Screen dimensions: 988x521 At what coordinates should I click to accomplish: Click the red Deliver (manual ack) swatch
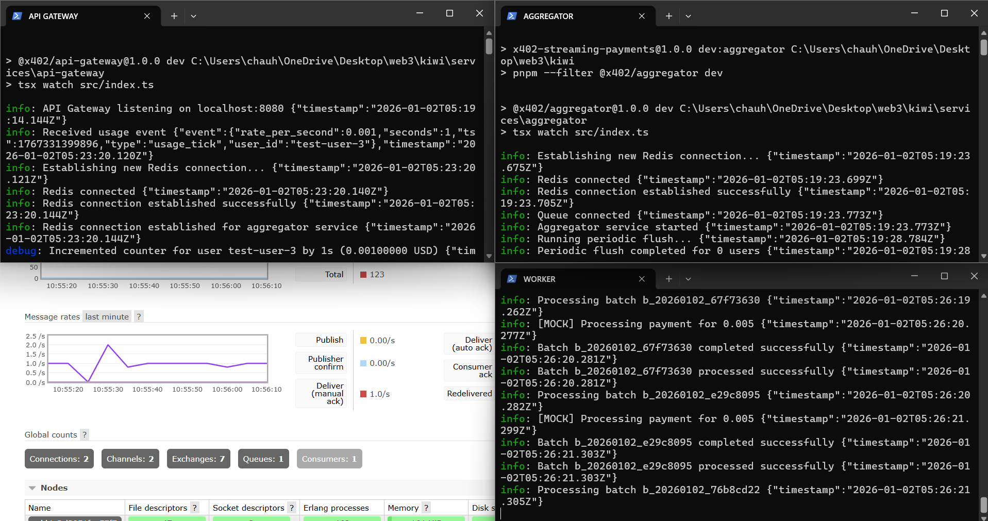pos(363,394)
